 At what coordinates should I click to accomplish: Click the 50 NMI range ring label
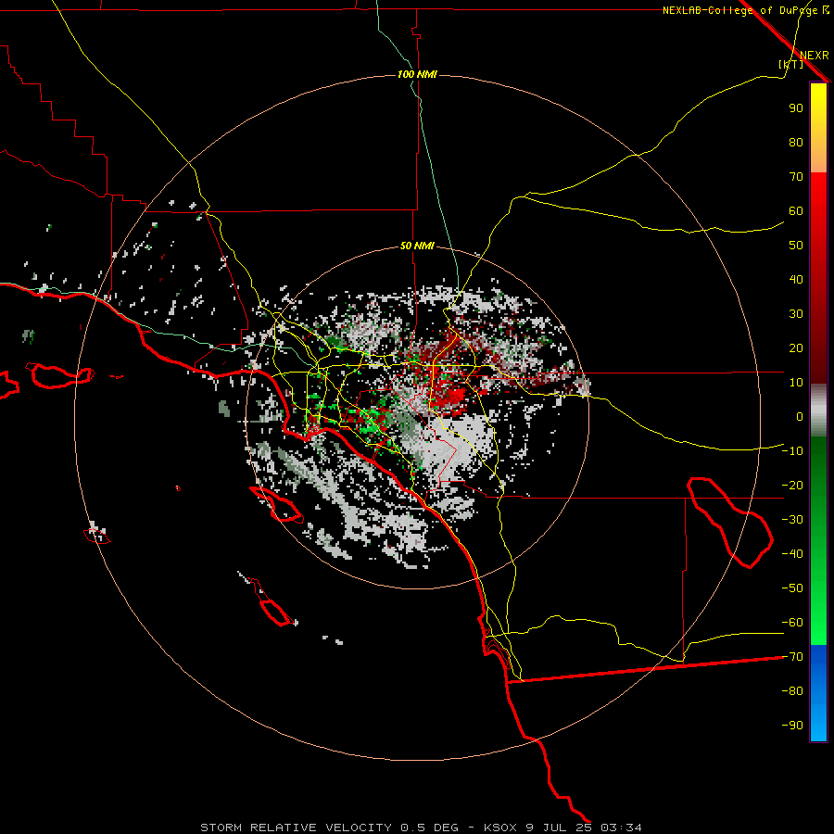tap(417, 246)
